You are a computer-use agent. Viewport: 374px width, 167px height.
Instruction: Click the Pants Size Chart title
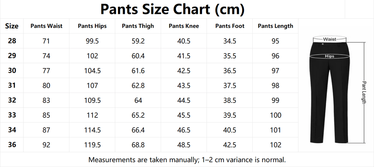point(172,9)
